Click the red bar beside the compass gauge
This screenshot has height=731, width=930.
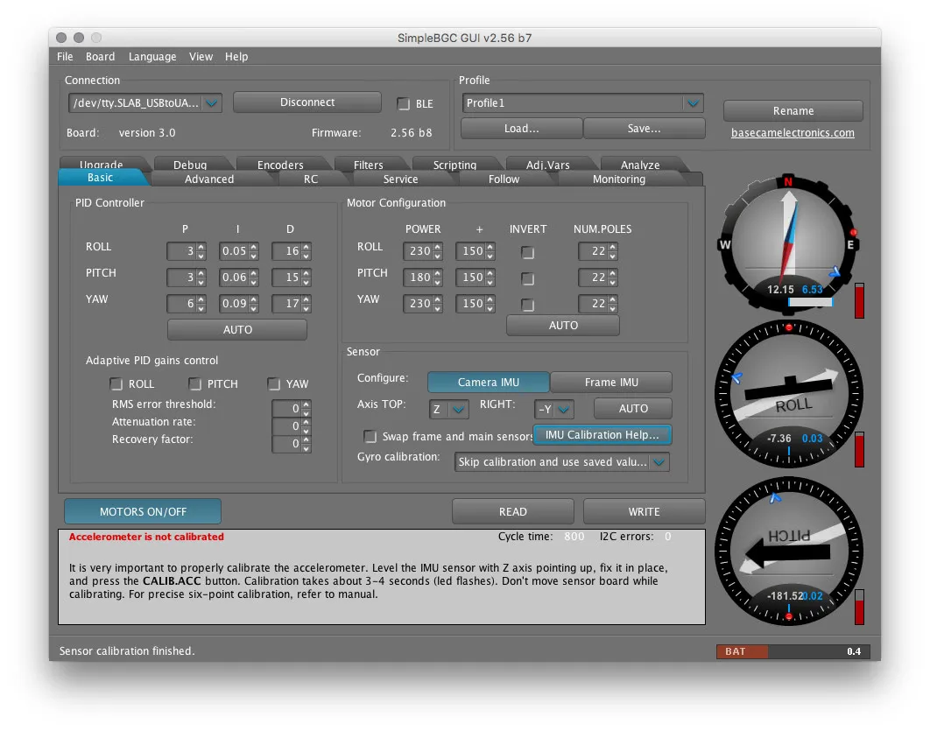[x=859, y=300]
